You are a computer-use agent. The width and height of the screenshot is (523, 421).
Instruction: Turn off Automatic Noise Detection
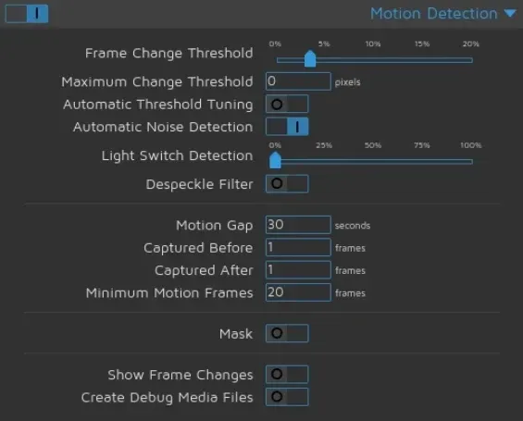coord(287,127)
